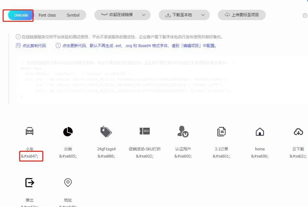Click the car (小车) icon
Screen dimensions: 308x207
tap(30, 131)
